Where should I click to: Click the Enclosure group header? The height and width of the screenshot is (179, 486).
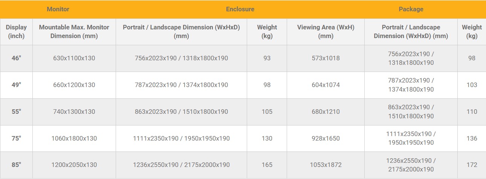pos(240,9)
